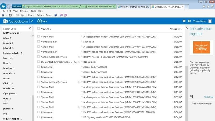Open Favorites star icon

click(x=208, y=6)
